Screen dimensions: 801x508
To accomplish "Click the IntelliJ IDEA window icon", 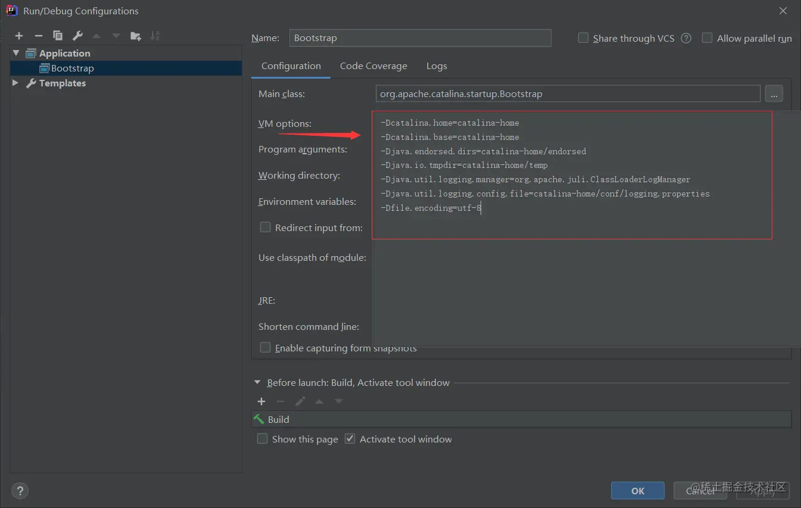I will (12, 11).
